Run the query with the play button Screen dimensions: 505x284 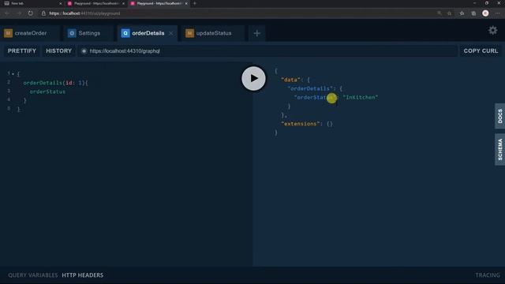click(253, 78)
